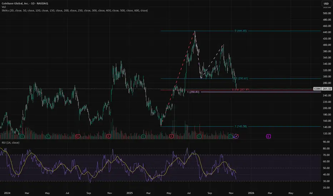Click the purple upcoming earnings marker in 2026
Screen dimensions: 333x196
click(268, 136)
